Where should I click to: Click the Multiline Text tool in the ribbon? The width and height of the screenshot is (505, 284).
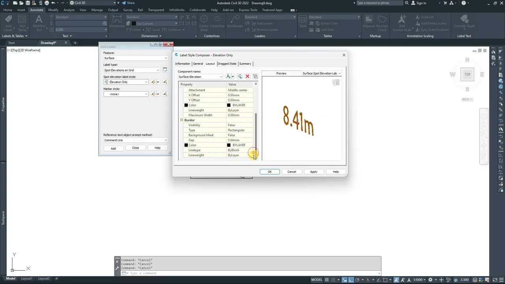coord(39,23)
